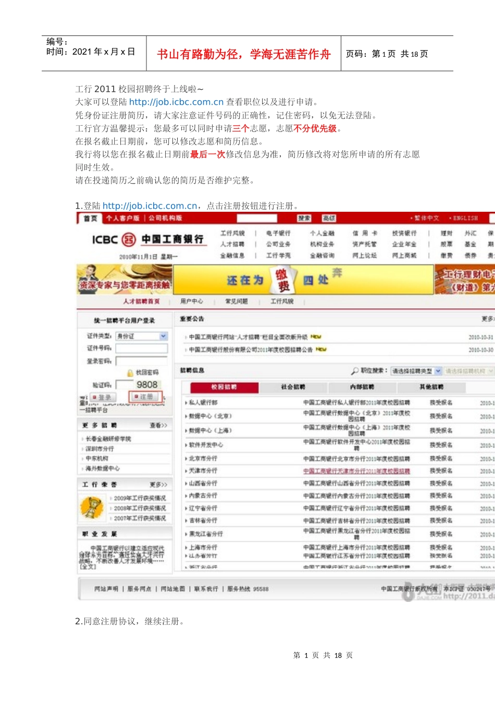Open the 请选择招聘类型 dropdown
The height and width of the screenshot is (701, 495).
(x=416, y=371)
